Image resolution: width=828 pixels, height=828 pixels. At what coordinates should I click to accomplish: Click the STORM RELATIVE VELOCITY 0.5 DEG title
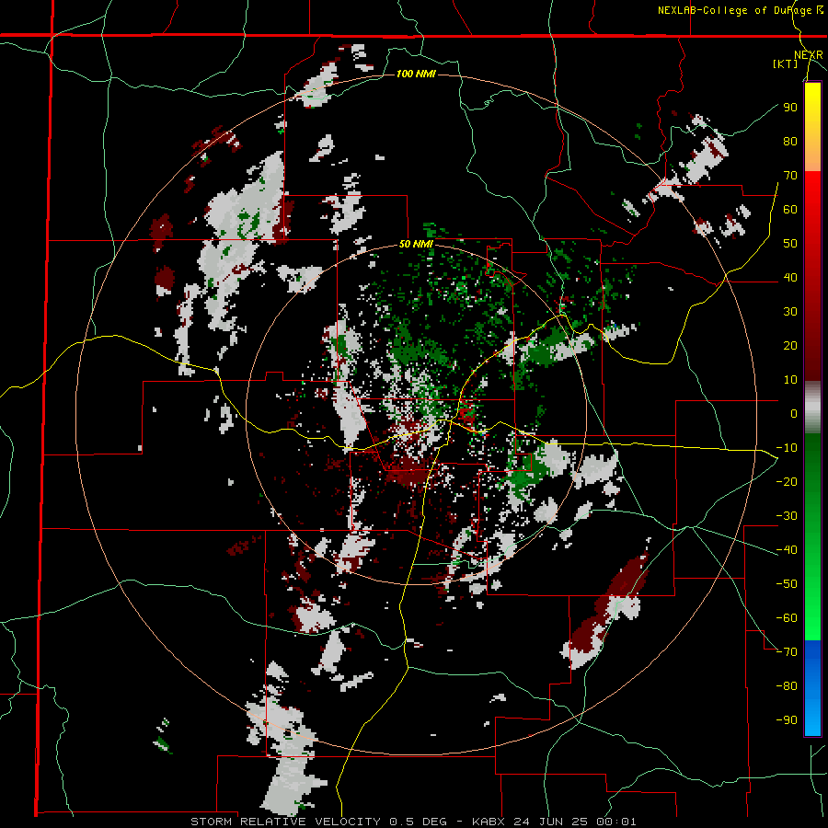point(318,822)
